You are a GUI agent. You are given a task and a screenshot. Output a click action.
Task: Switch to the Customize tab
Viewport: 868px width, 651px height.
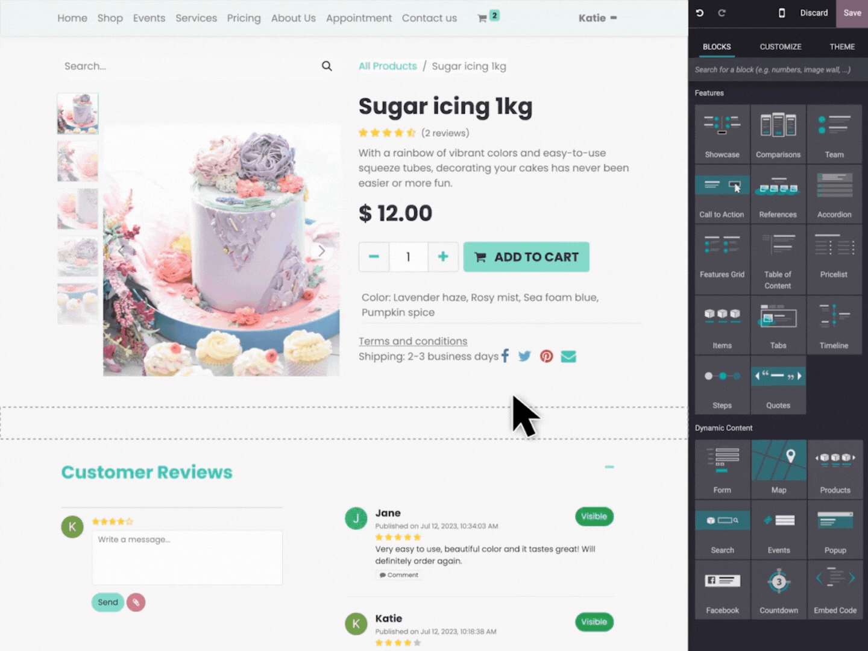pyautogui.click(x=781, y=46)
